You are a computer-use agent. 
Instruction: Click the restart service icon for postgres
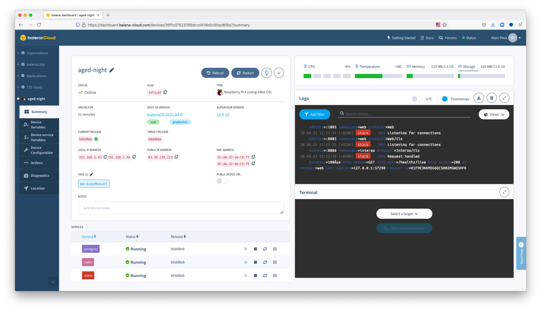point(265,249)
